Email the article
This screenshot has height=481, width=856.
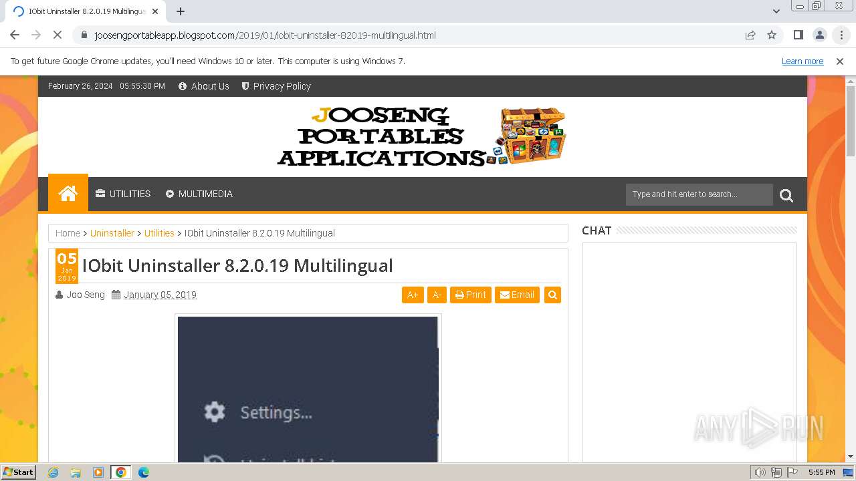[x=517, y=295]
